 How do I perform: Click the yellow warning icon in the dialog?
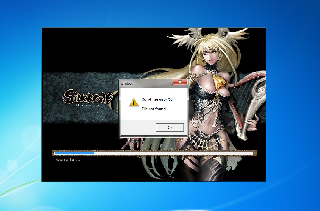coord(134,102)
